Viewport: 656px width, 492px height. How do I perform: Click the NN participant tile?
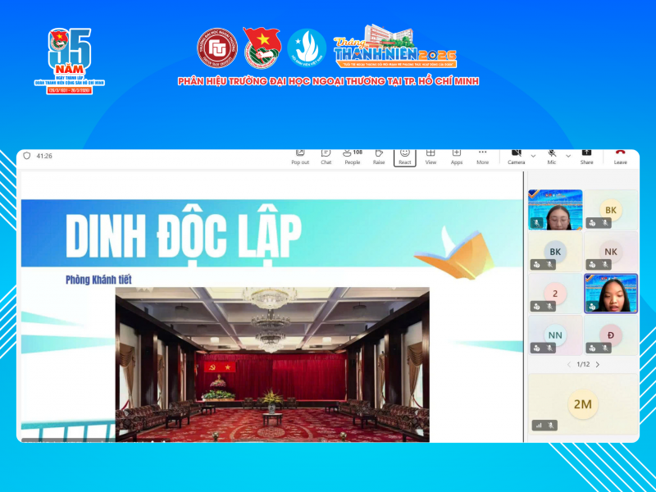[555, 335]
